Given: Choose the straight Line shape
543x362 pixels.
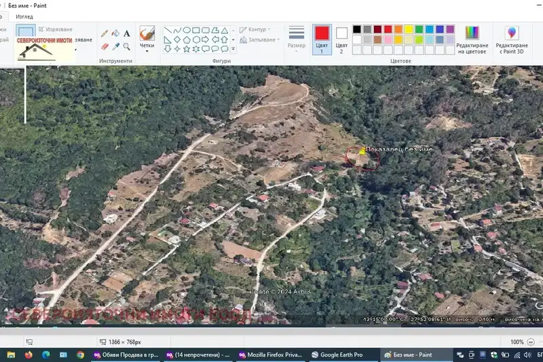Looking at the screenshot, I should pos(168,31).
